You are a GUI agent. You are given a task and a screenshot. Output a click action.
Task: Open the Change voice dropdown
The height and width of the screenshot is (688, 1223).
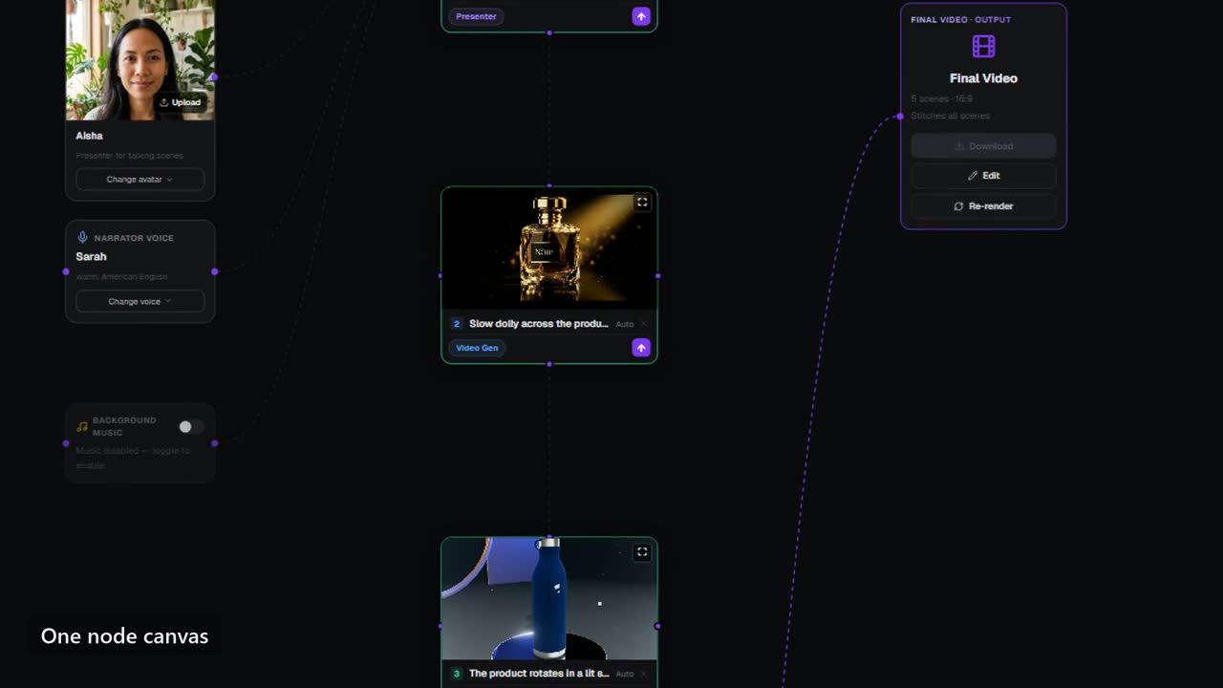click(x=139, y=301)
